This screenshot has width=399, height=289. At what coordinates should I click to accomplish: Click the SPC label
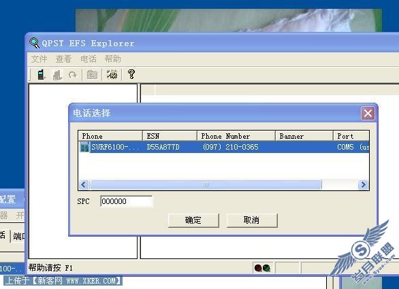pos(84,201)
